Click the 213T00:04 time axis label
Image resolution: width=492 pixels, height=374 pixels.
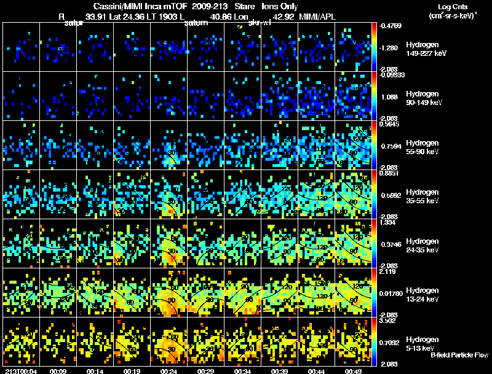(21, 371)
